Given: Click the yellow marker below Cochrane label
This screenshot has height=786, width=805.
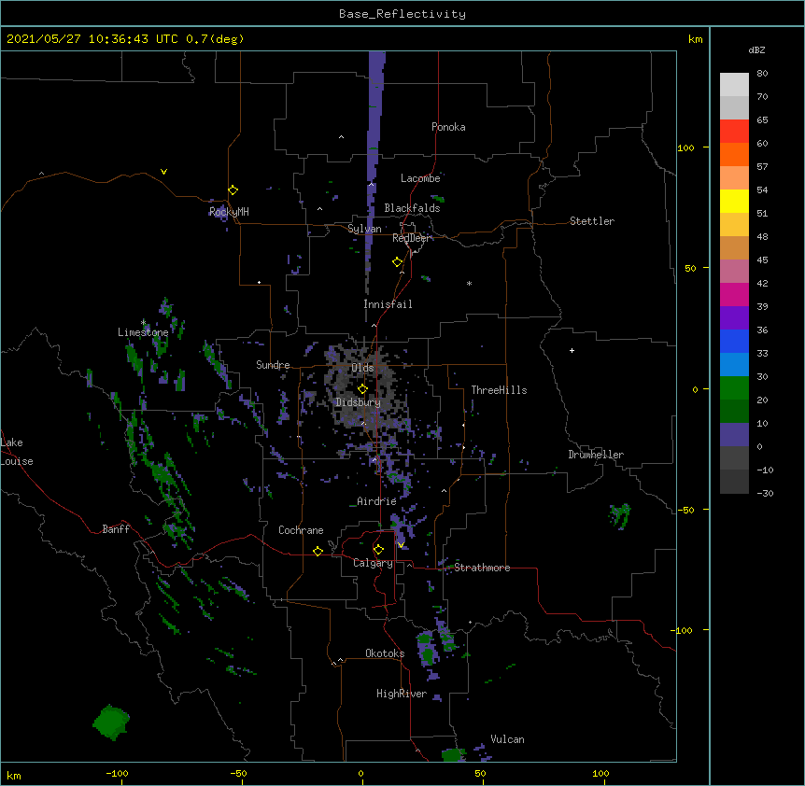Looking at the screenshot, I should [318, 551].
